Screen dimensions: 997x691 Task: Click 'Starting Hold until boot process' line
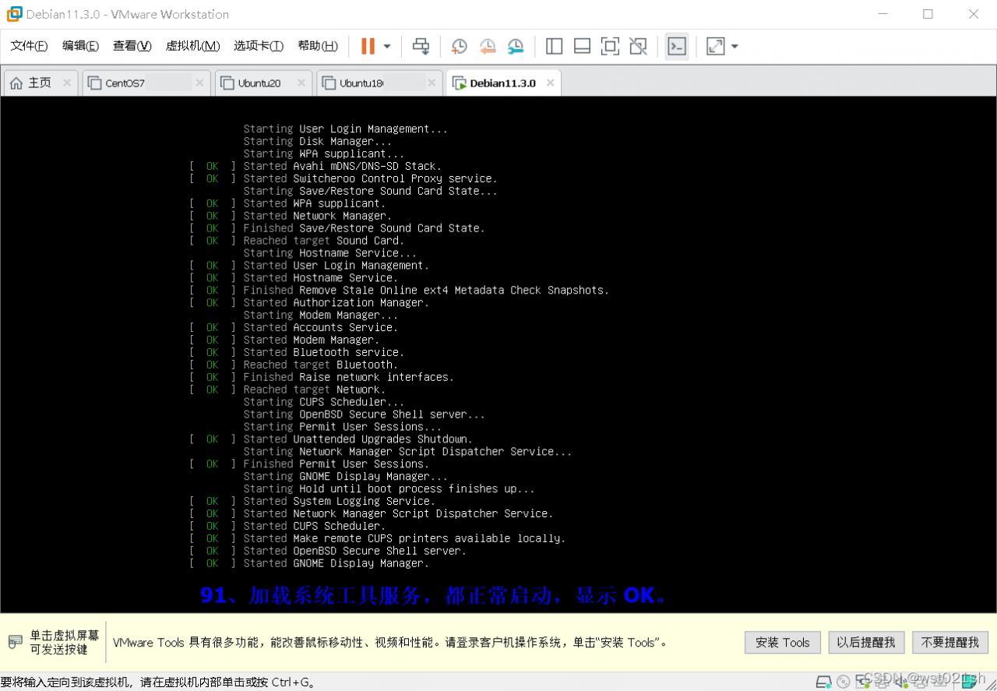click(x=389, y=488)
